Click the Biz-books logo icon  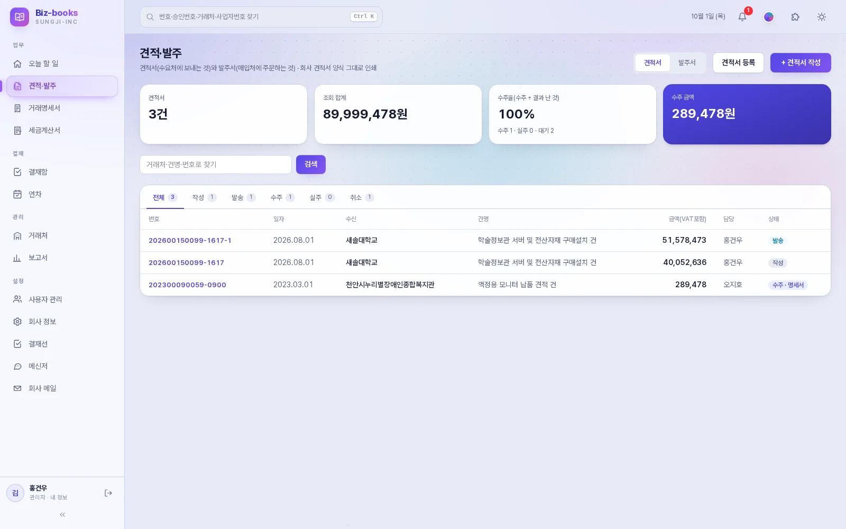(x=20, y=17)
